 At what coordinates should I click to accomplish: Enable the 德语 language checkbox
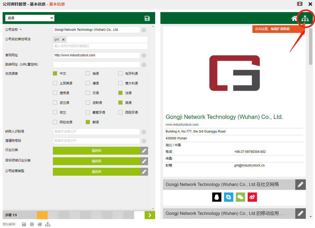(x=88, y=83)
